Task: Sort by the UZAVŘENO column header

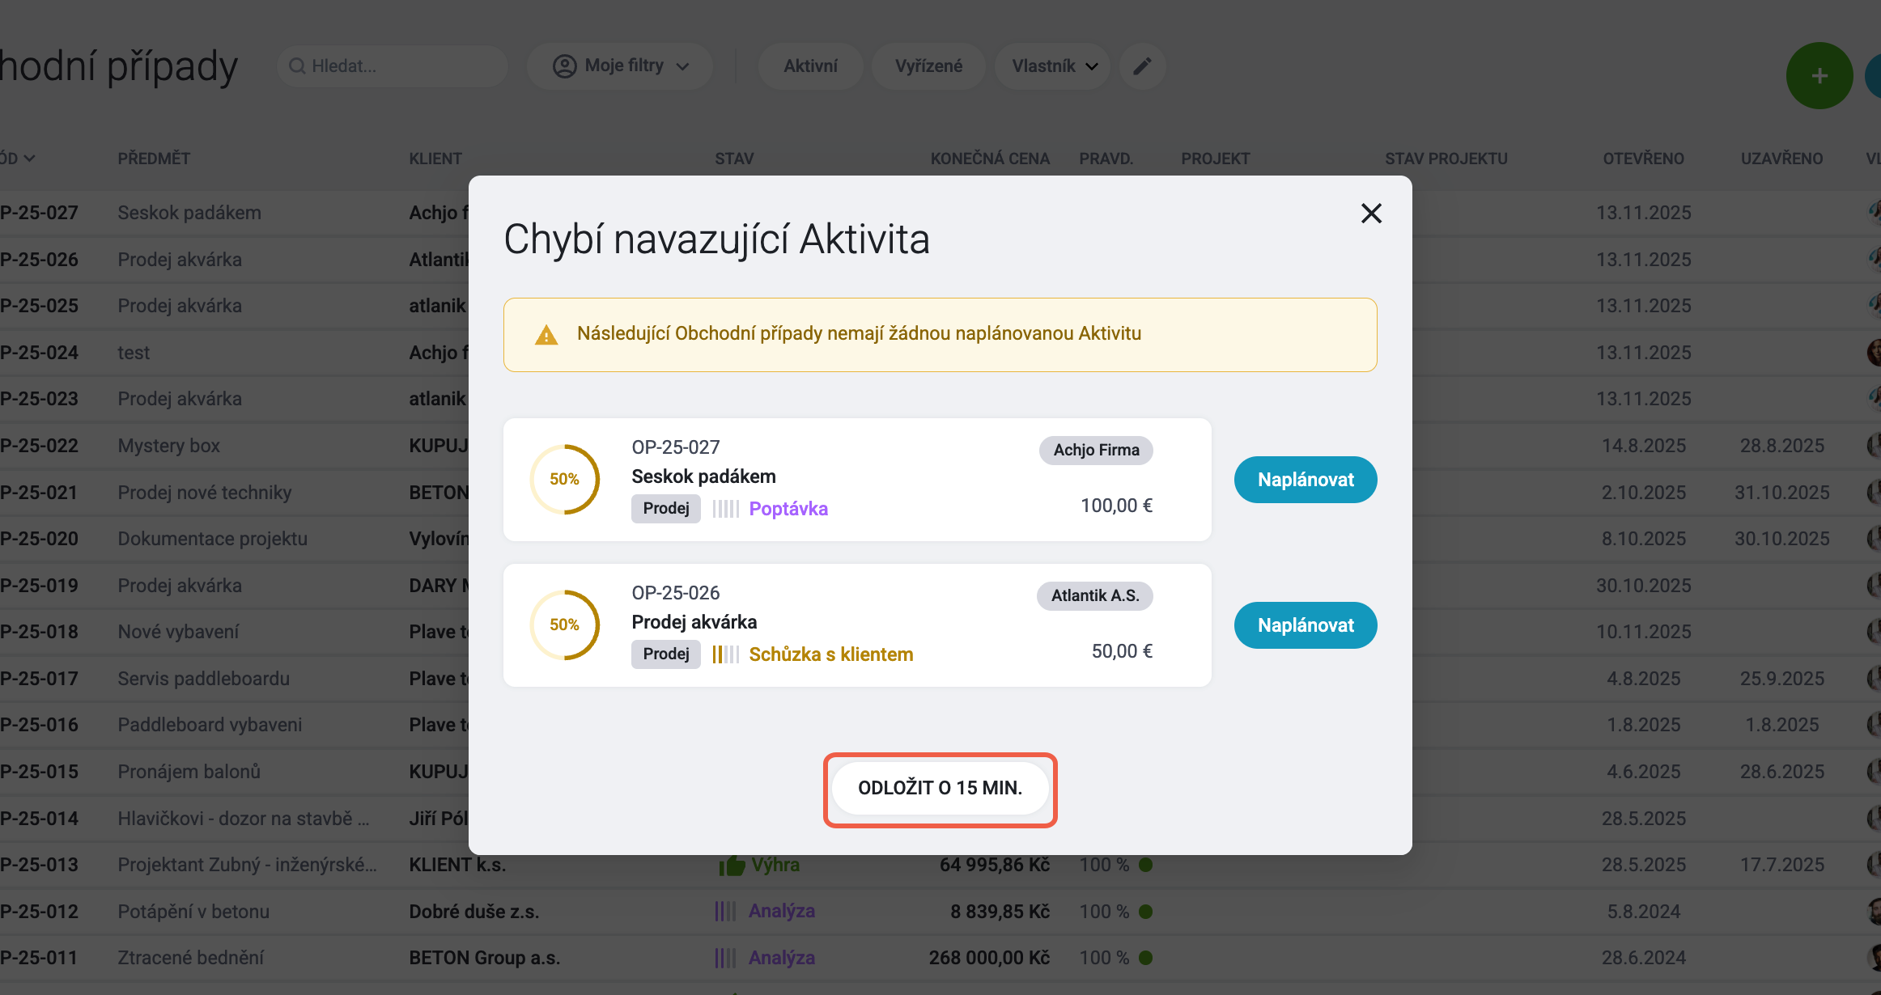Action: (1781, 159)
